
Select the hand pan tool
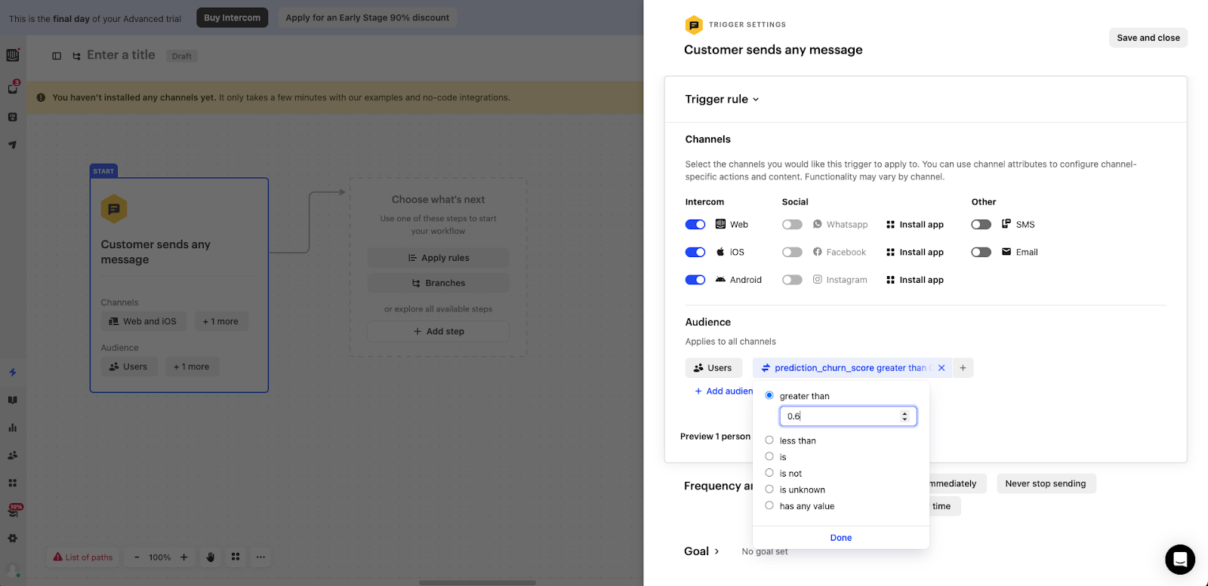tap(211, 557)
